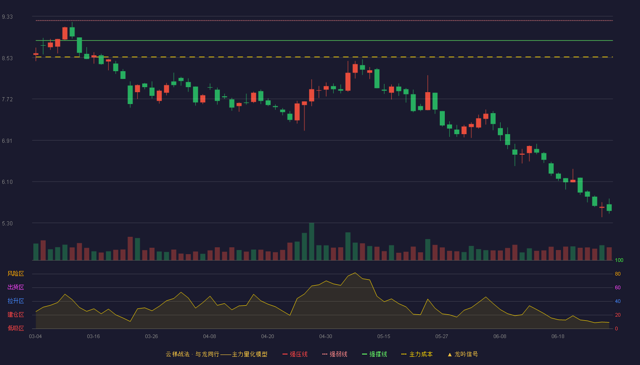
Task: Toggle the 主力成本 legend entry
Action: [x=416, y=354]
